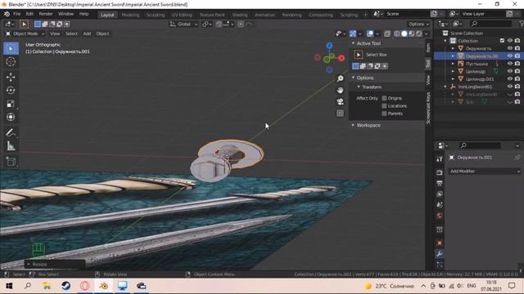Click the outliner search field
The image size is (524, 294).
[x=490, y=24]
